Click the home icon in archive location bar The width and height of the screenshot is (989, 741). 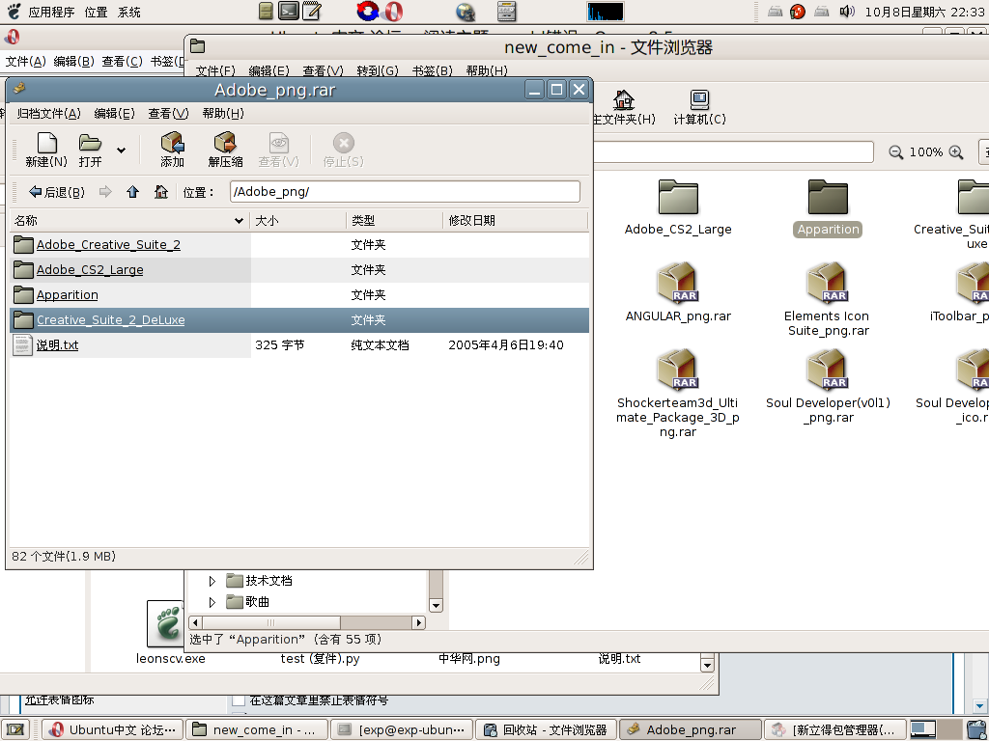tap(161, 192)
